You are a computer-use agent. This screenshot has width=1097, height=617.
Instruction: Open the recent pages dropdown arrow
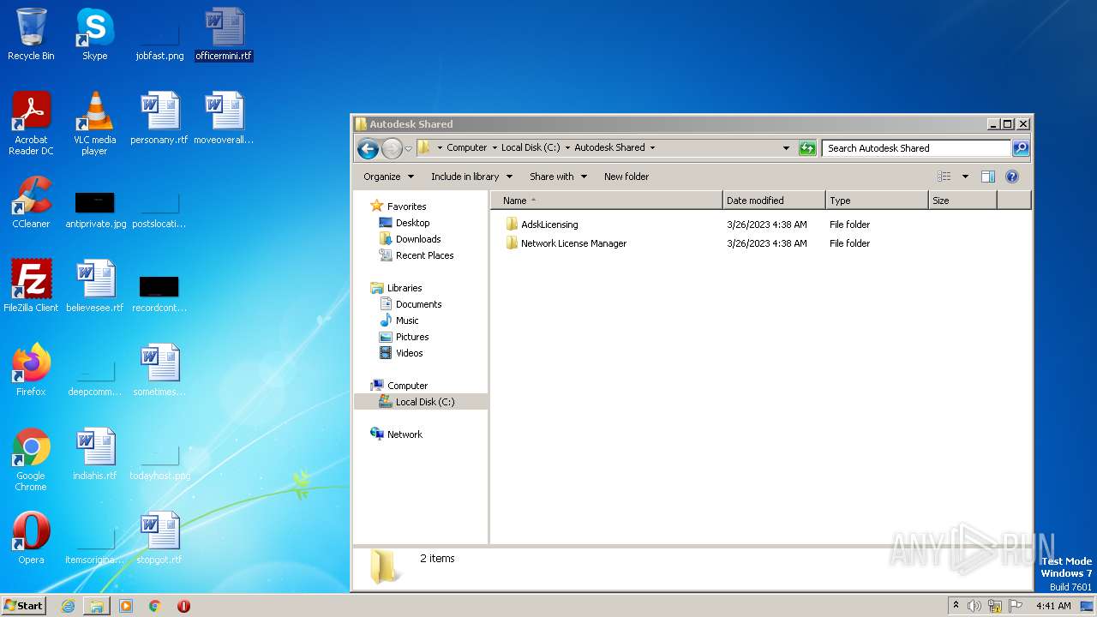[x=408, y=148]
